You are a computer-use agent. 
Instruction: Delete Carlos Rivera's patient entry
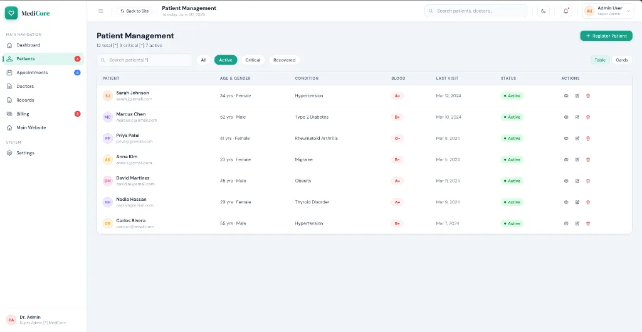click(588, 224)
